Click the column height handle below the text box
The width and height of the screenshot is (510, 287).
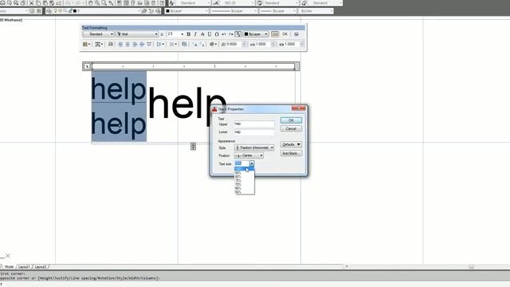click(193, 147)
